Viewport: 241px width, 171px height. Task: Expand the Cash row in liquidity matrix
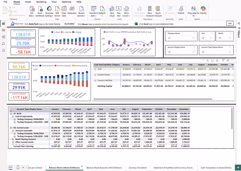tap(95, 69)
